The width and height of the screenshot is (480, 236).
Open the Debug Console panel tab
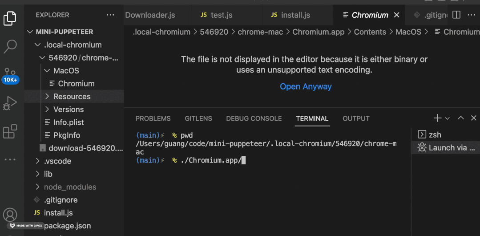pyautogui.click(x=254, y=118)
